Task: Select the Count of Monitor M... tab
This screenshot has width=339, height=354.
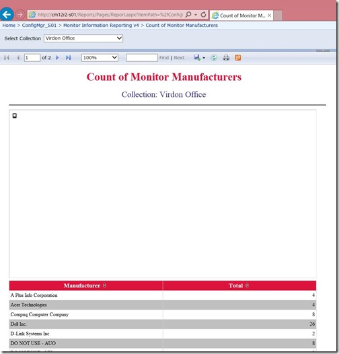Action: click(x=241, y=15)
